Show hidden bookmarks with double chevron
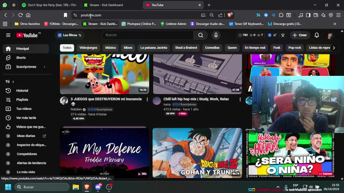This screenshot has height=193, width=344. click(335, 24)
